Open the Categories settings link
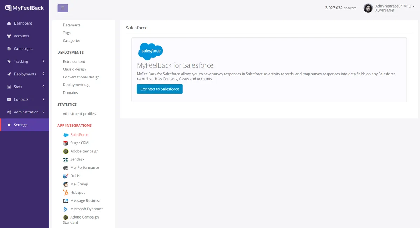The image size is (420, 228). [x=72, y=41]
